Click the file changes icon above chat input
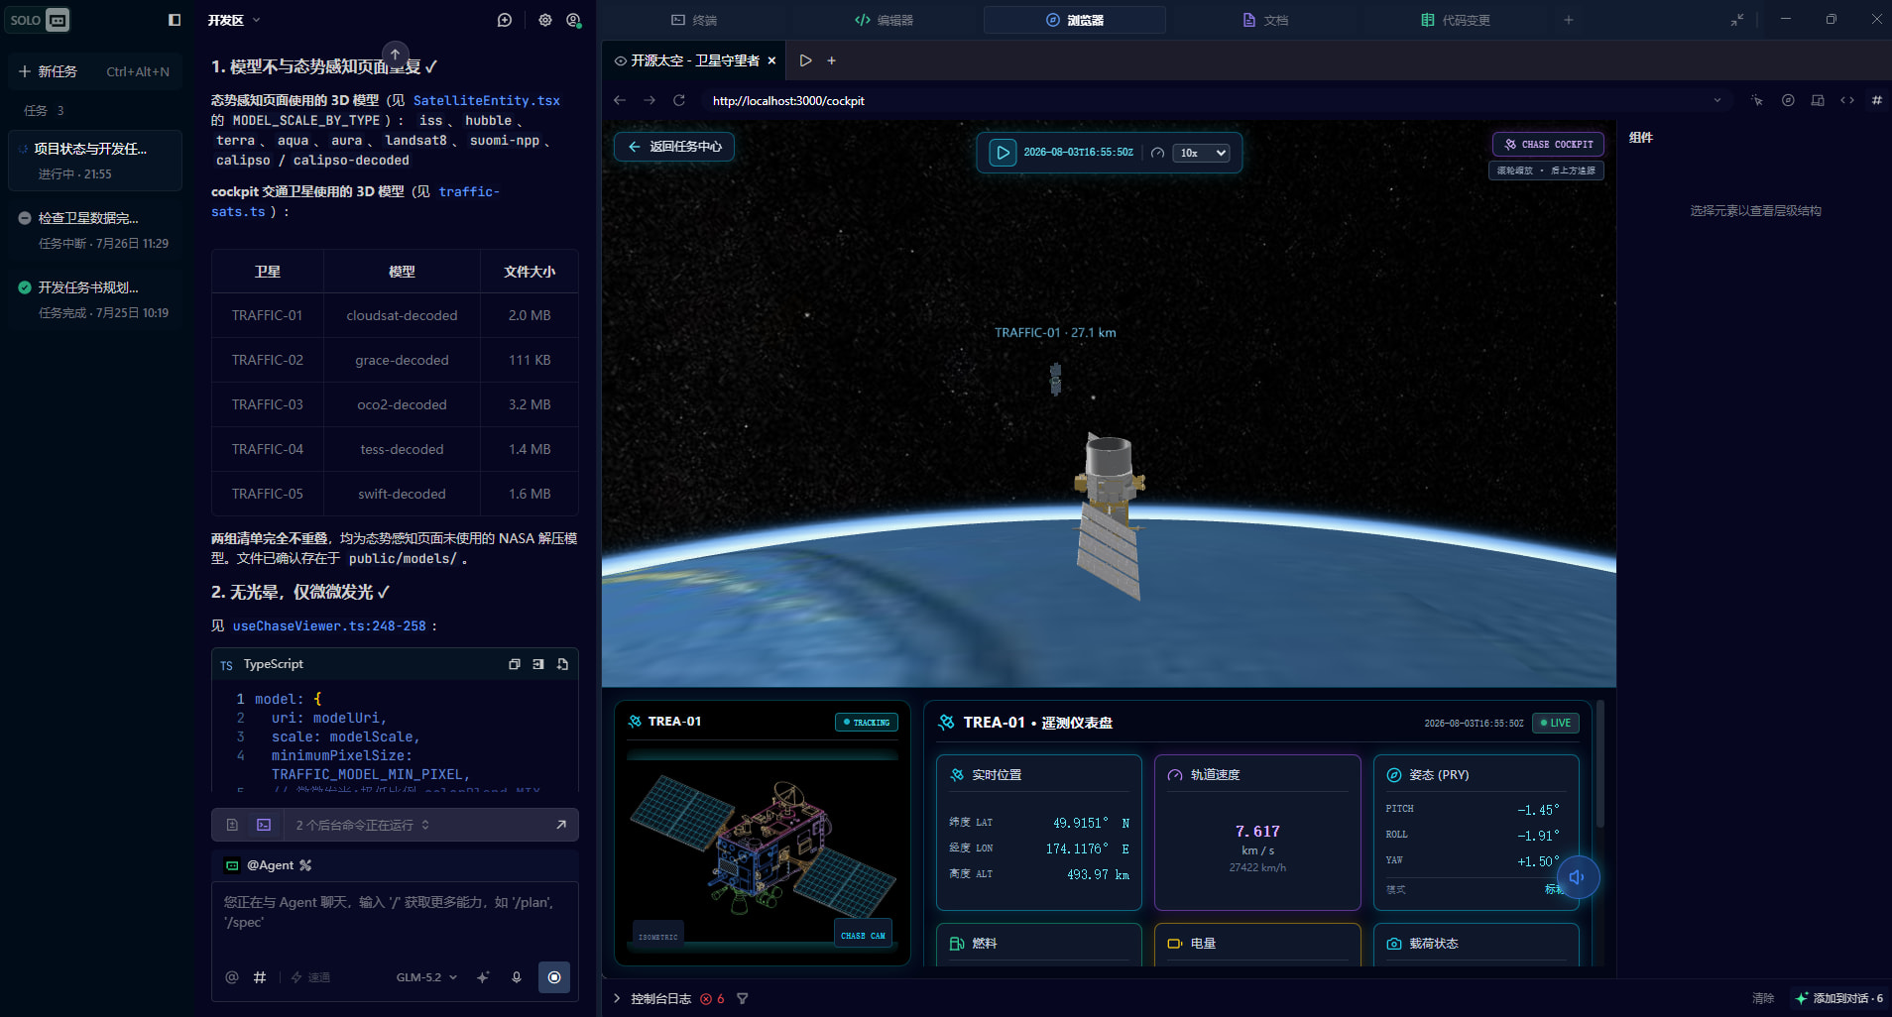 232,825
